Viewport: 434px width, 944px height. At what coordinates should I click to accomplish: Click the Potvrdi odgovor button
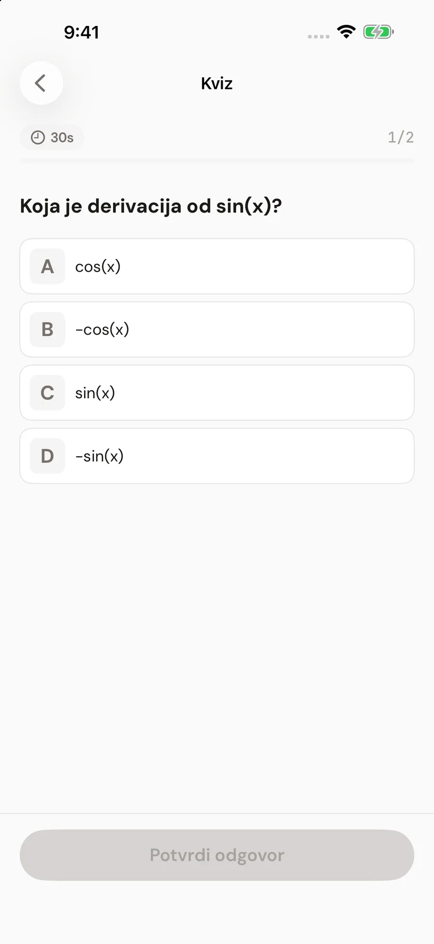pos(217,855)
